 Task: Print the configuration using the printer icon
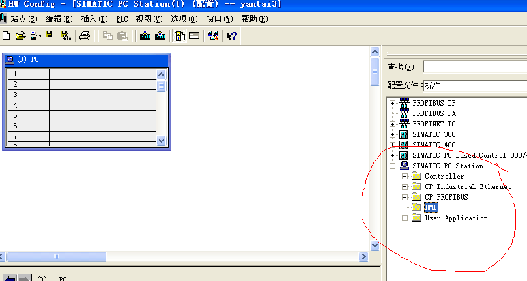(85, 36)
